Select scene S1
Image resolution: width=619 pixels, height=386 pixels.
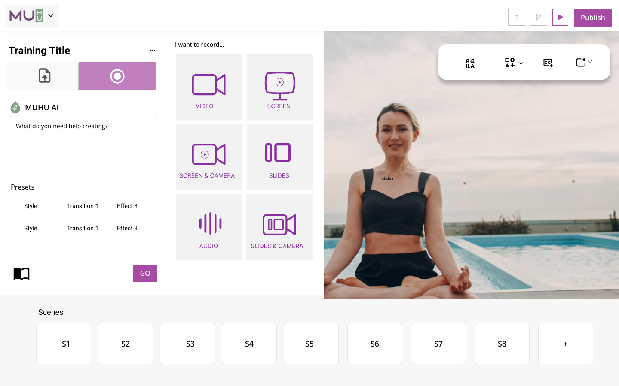click(x=64, y=344)
